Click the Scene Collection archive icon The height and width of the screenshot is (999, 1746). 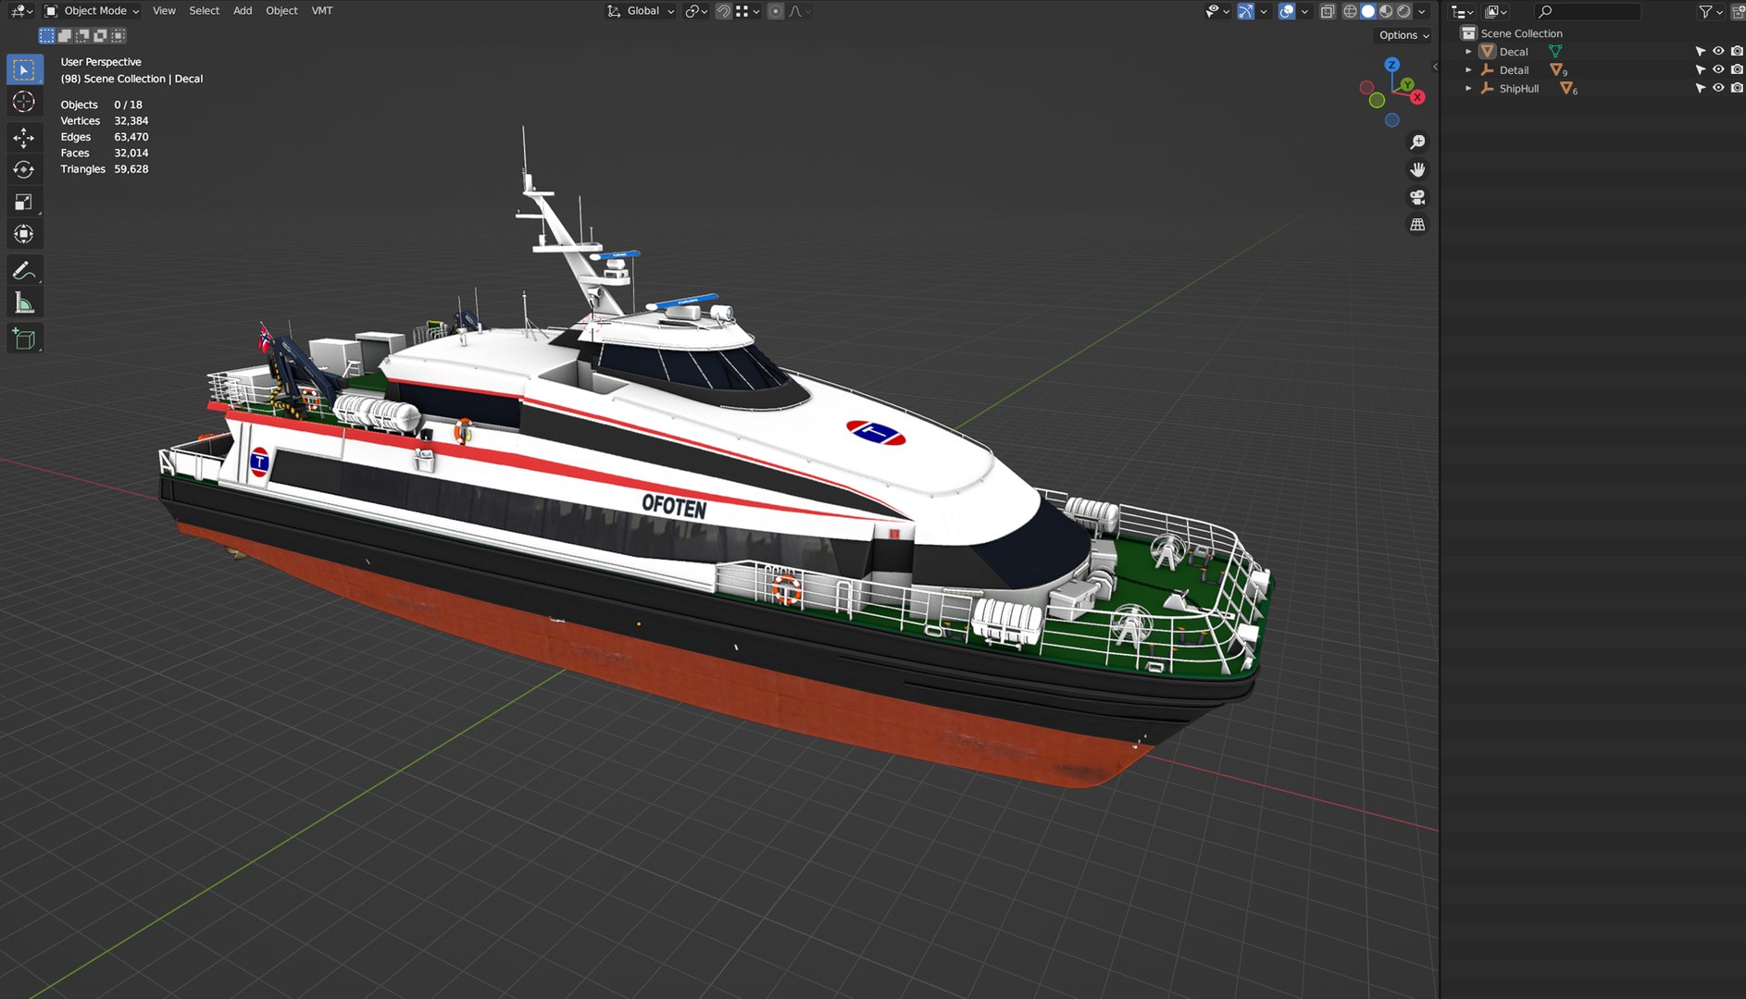[1468, 32]
